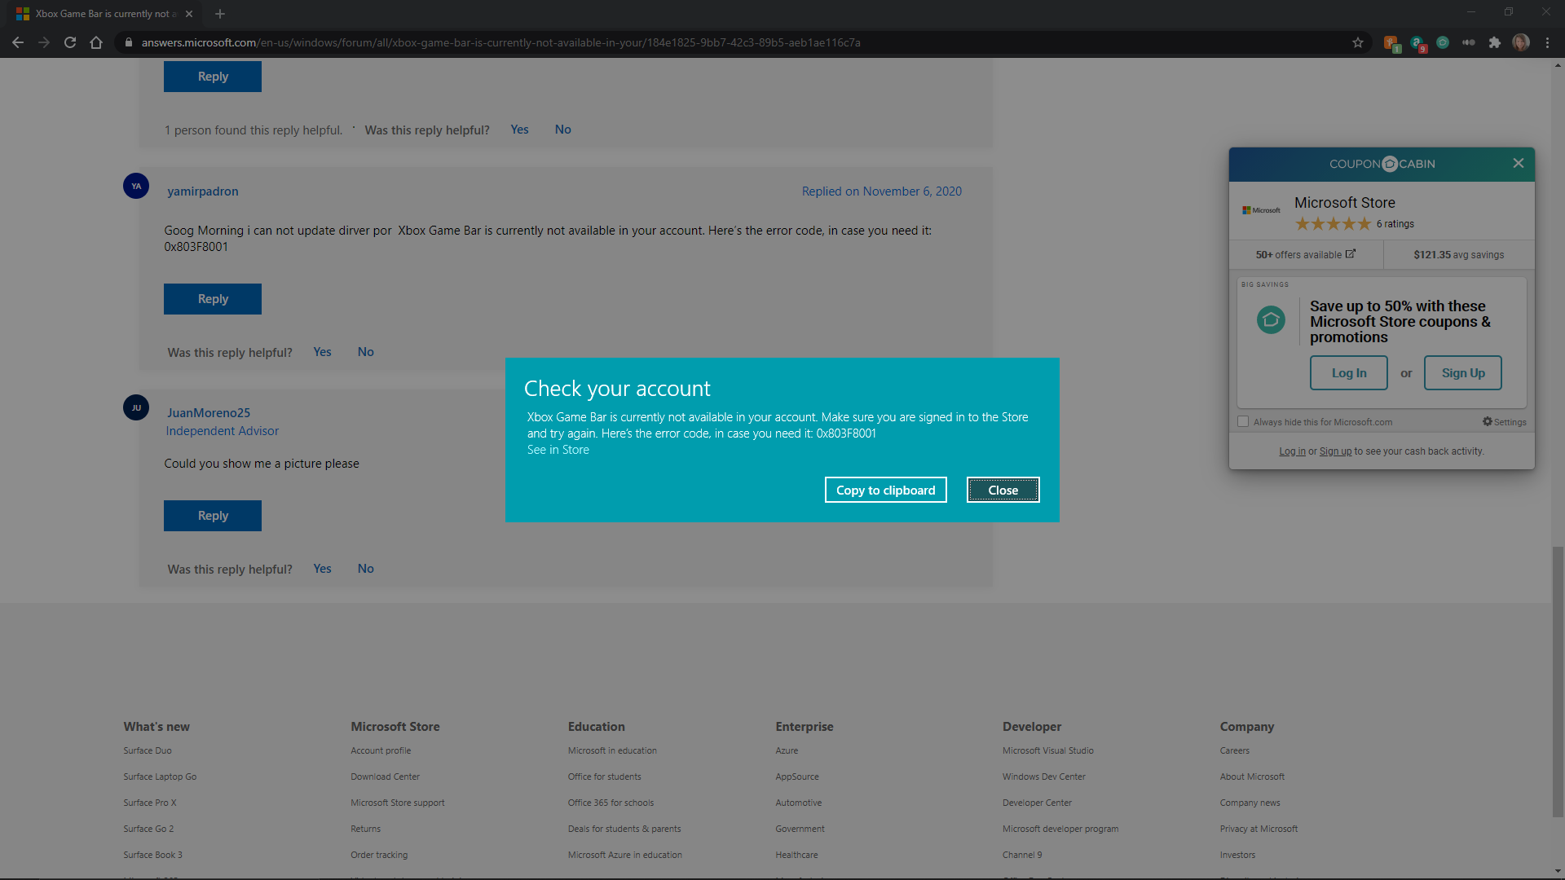Viewport: 1565px width, 880px height.
Task: Bookmark this page with the star icon
Action: [x=1358, y=42]
